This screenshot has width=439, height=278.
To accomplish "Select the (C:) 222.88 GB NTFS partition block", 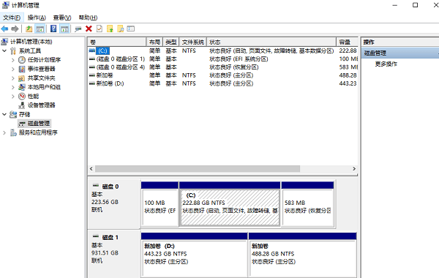I will tap(230, 204).
